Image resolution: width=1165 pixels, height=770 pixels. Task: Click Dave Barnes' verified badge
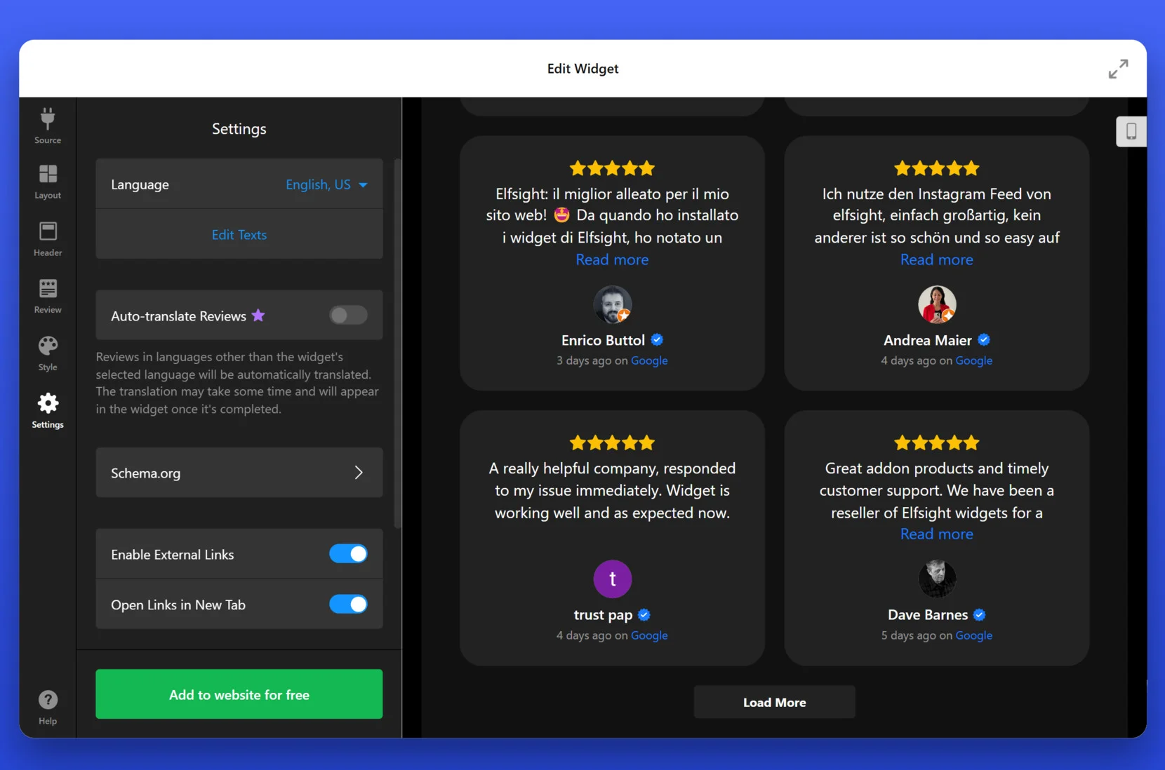[x=980, y=615]
